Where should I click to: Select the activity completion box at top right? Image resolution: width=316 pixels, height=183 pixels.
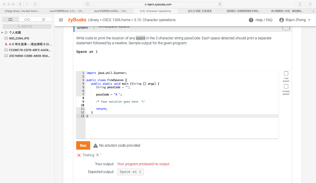[x=286, y=27]
